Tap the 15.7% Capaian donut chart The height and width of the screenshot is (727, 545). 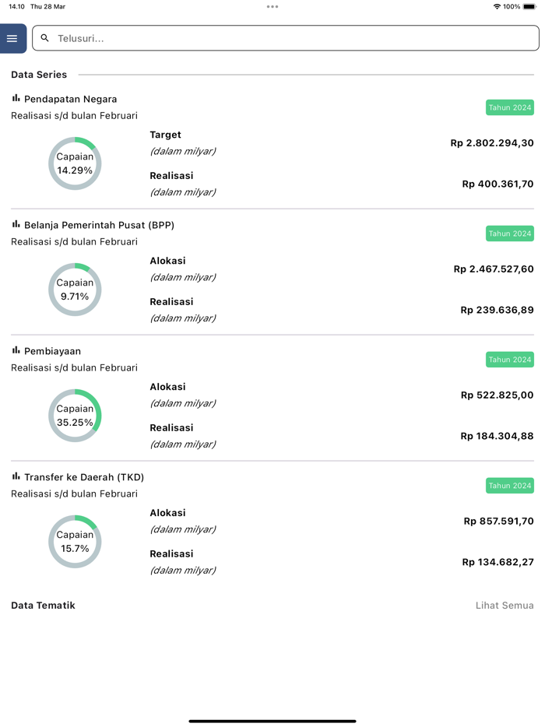pyautogui.click(x=75, y=542)
